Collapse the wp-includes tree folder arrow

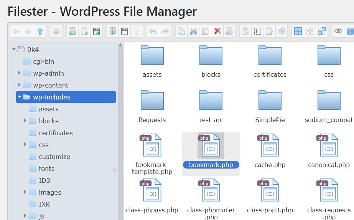click(x=20, y=97)
